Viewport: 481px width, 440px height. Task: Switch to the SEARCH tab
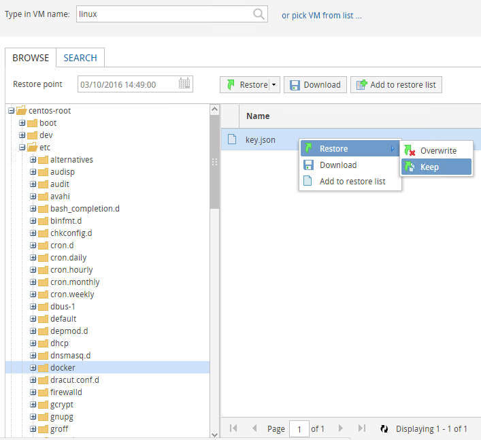coord(80,58)
